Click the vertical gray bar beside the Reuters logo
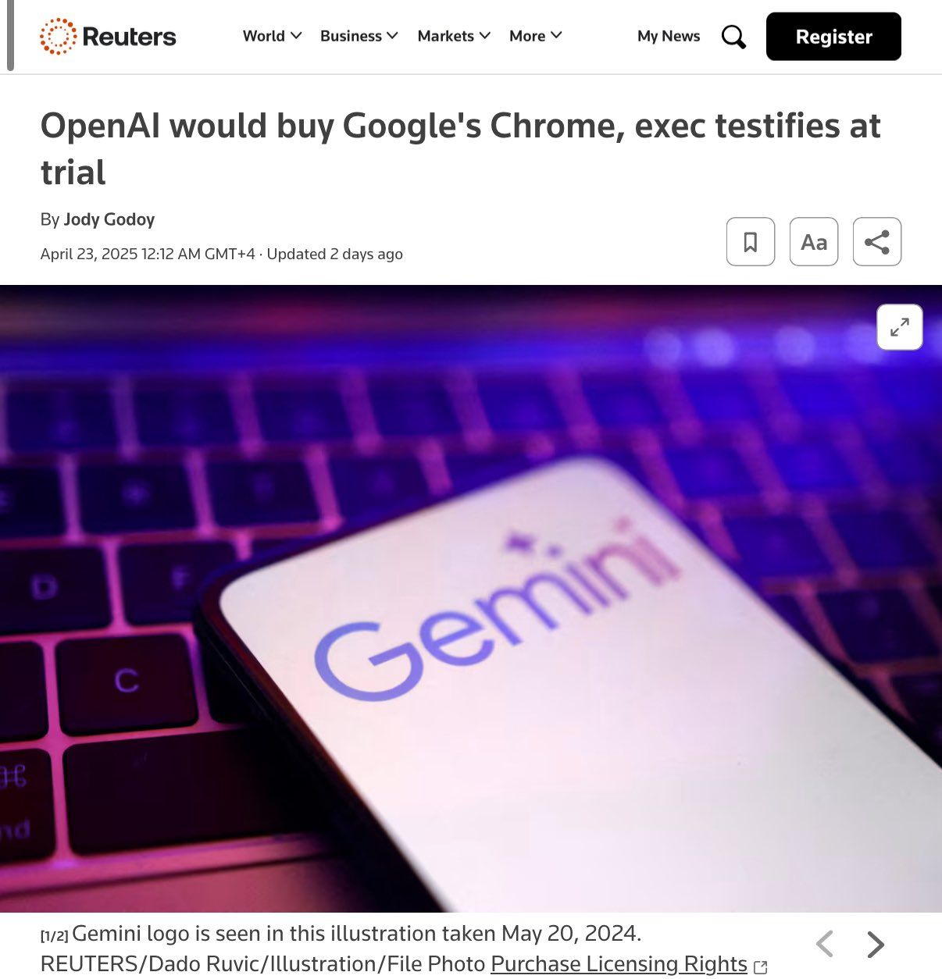The image size is (942, 979). (x=10, y=35)
